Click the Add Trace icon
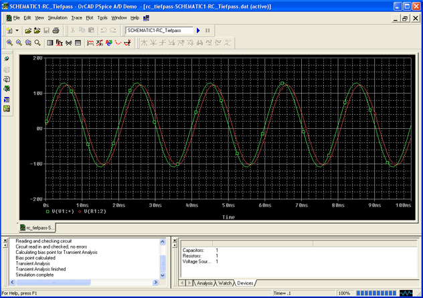423x298 pixels. point(91,43)
